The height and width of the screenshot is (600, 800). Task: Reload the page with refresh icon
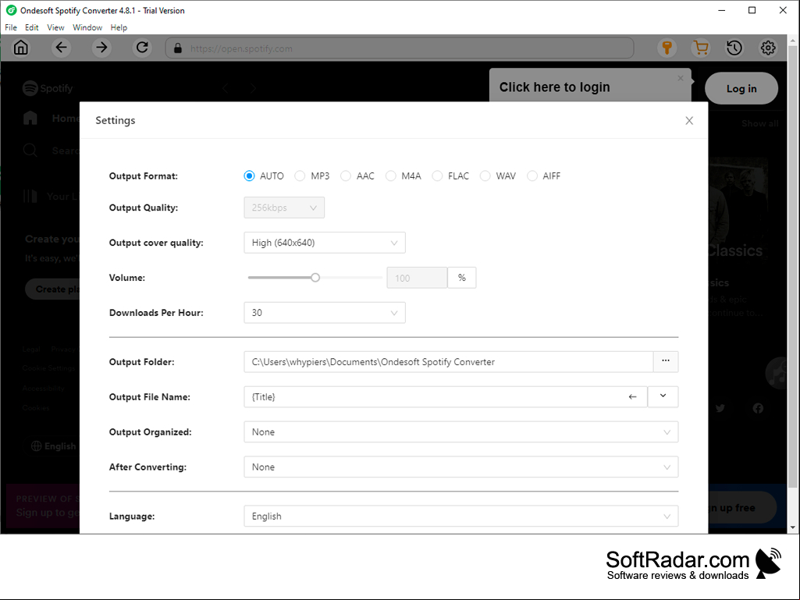[142, 48]
